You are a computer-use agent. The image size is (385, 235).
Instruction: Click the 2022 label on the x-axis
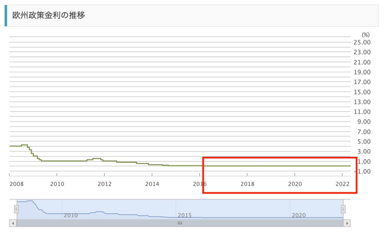click(342, 184)
